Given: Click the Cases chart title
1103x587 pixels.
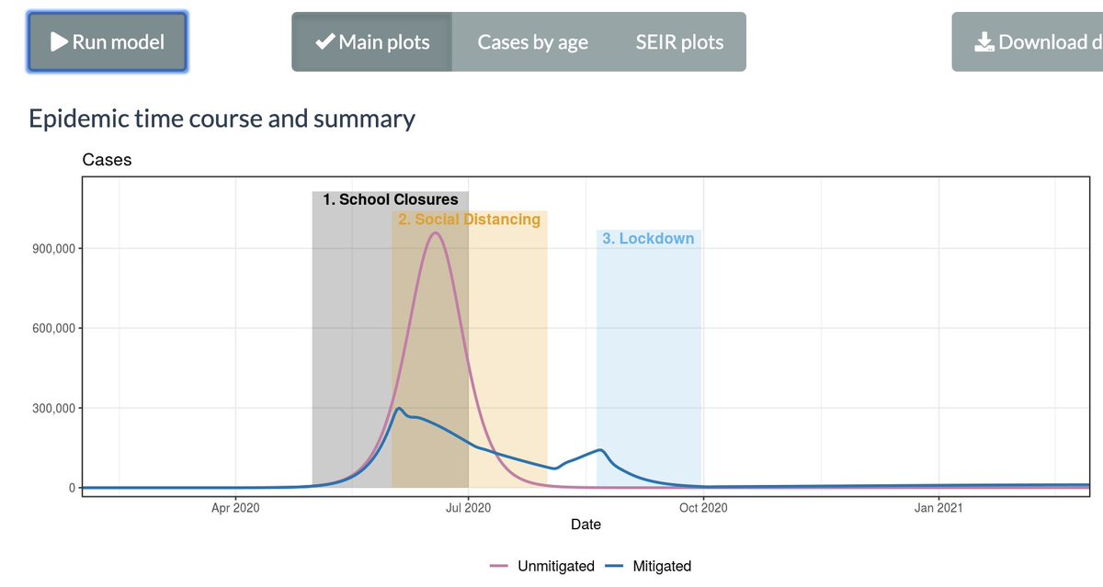Looking at the screenshot, I should [107, 160].
